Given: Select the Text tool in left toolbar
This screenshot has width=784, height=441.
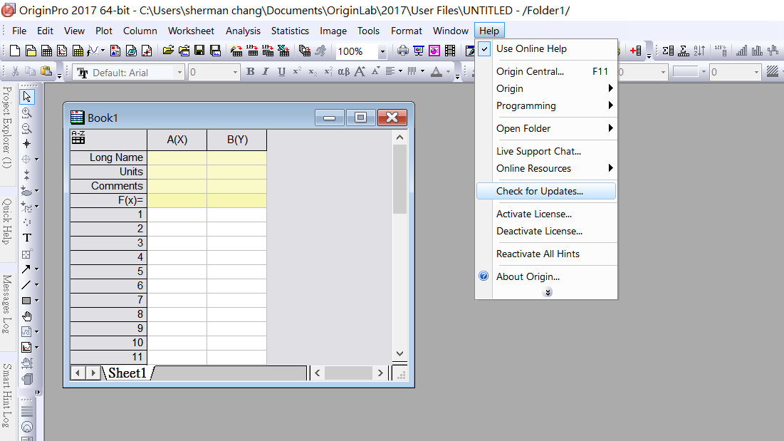Looking at the screenshot, I should click(x=27, y=238).
